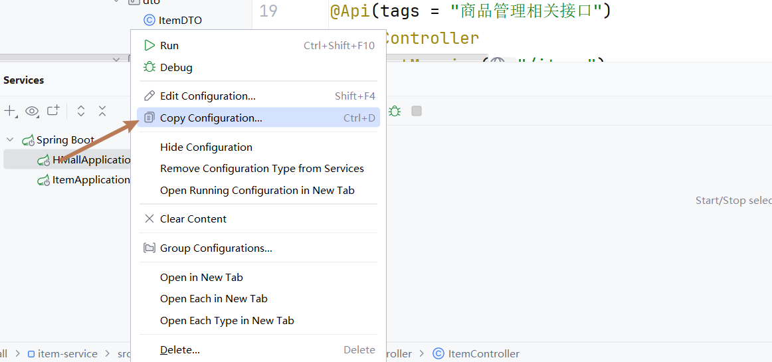Open the eye-shaped View Options menu
This screenshot has width=772, height=362.
pyautogui.click(x=32, y=111)
